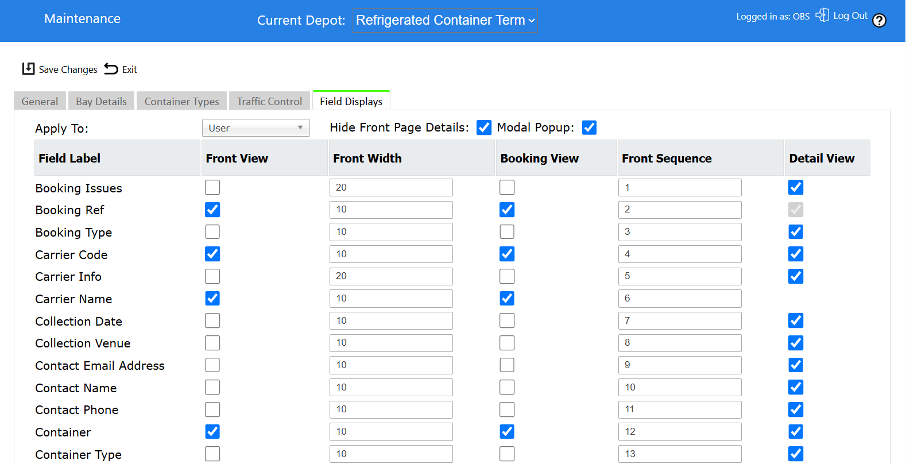Switch to the General tab
906x464 pixels.
40,101
